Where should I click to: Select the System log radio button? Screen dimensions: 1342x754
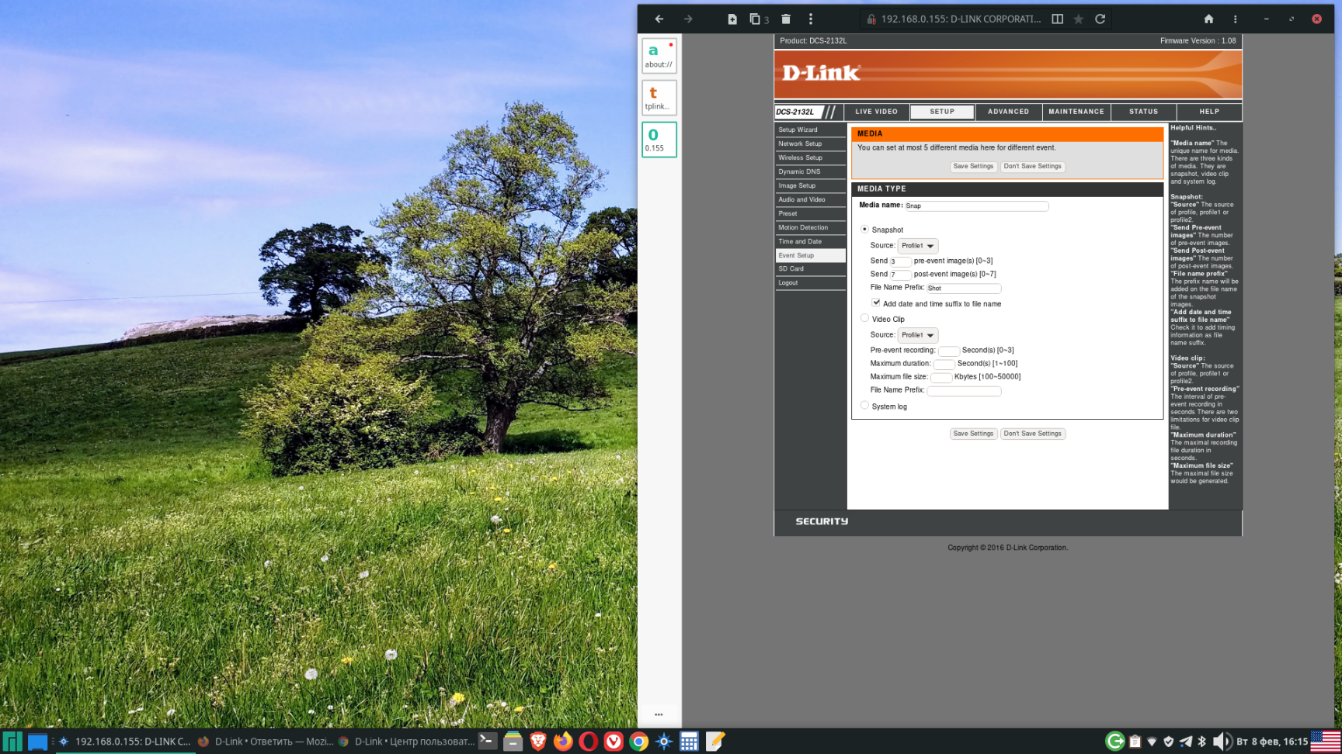[x=864, y=406]
